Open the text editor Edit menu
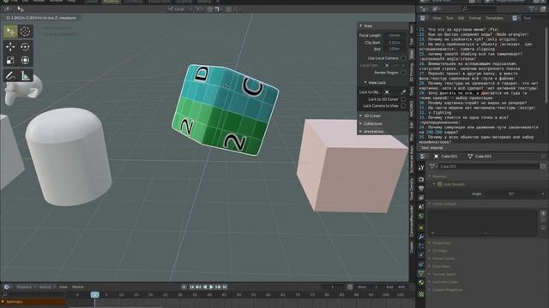Image resolution: width=549 pixels, height=308 pixels. click(461, 18)
